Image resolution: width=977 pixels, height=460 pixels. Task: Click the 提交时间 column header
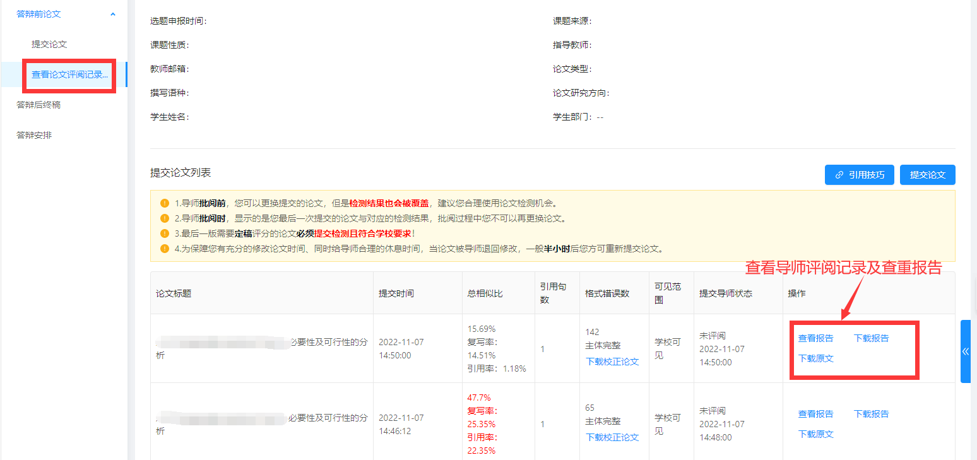pos(396,293)
